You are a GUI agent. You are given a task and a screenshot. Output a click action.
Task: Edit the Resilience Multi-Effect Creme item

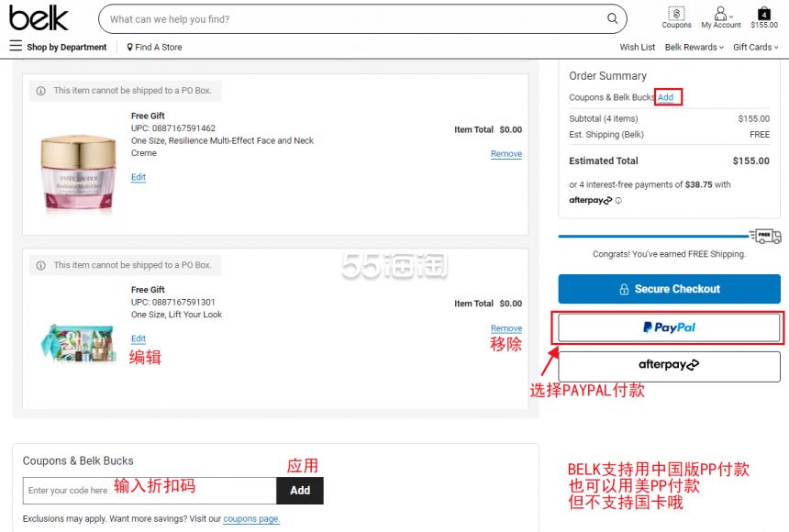[139, 177]
